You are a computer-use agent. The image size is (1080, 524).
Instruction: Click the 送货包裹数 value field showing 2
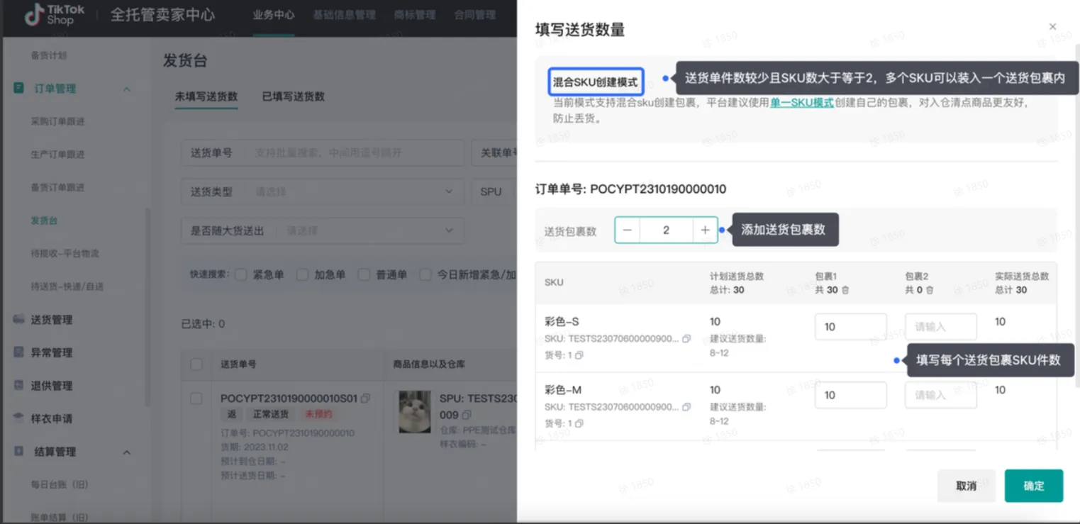666,230
